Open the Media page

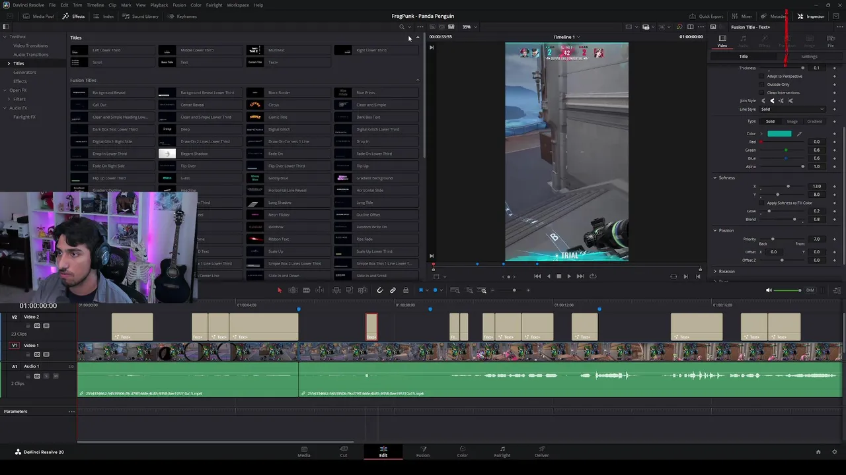[x=304, y=452]
